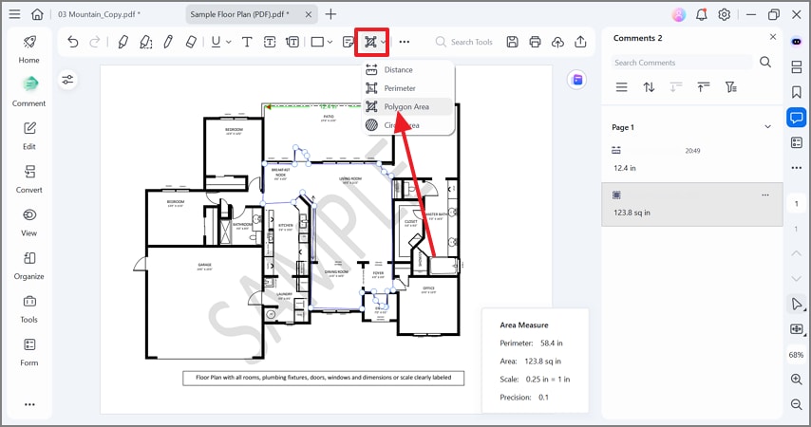Open the thumbnails panel icon
This screenshot has width=811, height=427.
point(797,66)
